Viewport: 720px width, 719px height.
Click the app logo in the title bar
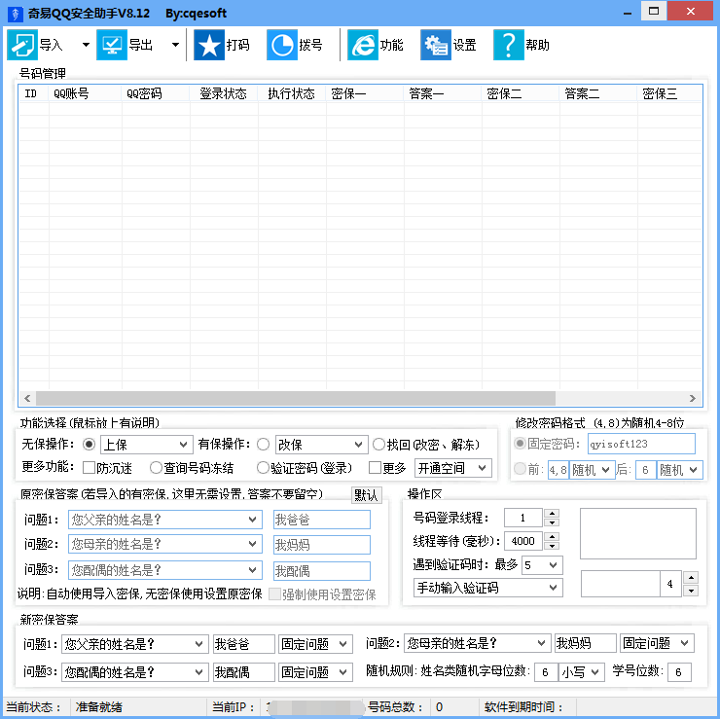(16, 14)
